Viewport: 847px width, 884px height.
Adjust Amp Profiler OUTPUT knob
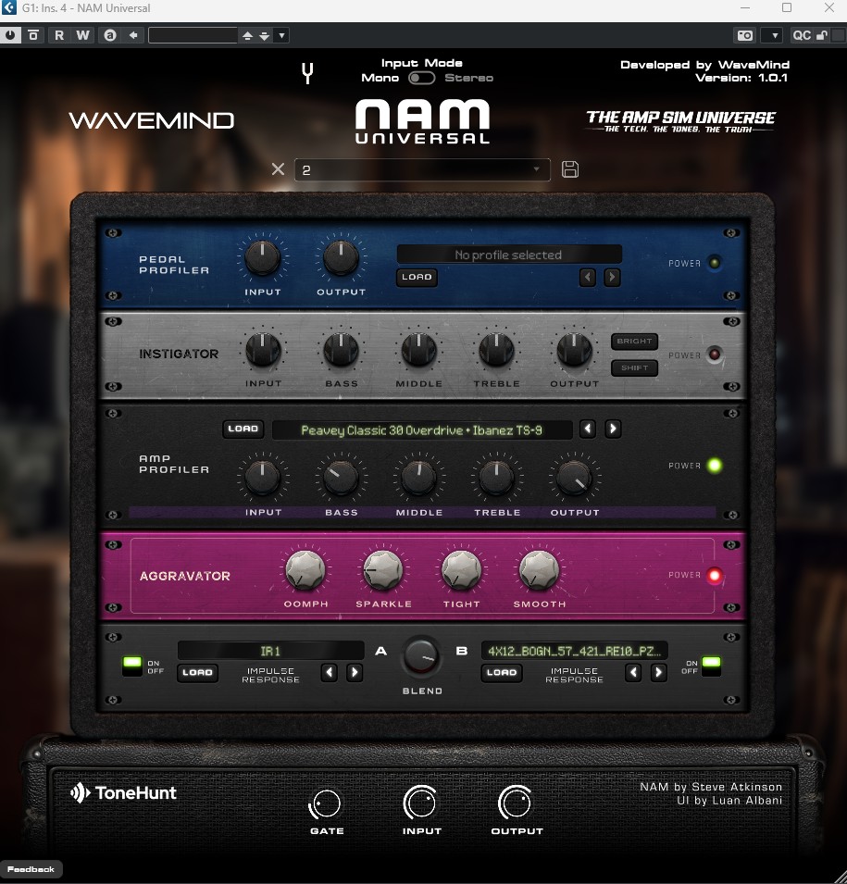pyautogui.click(x=574, y=478)
